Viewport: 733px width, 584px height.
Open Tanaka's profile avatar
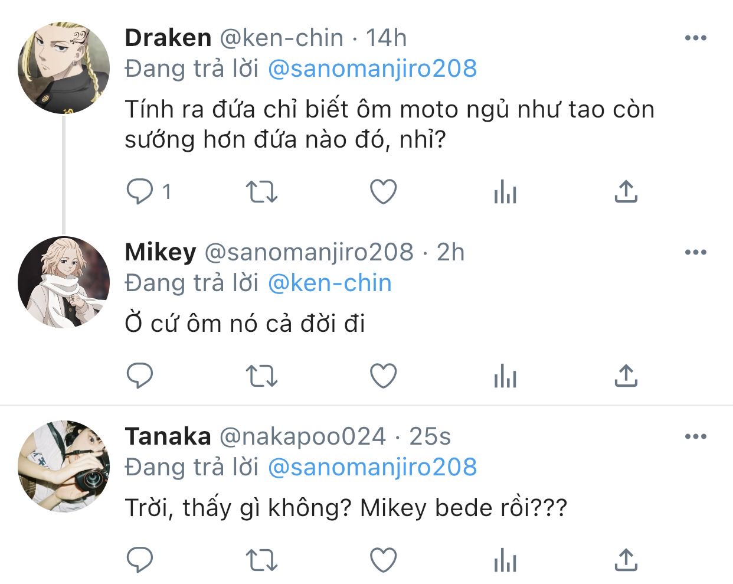click(64, 466)
